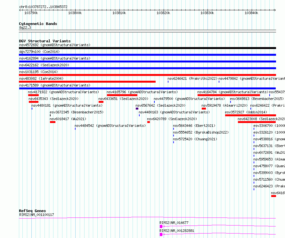Click the chr8:103787272..103845372 coordinate label
The width and height of the screenshot is (285, 238).
[x=43, y=7]
